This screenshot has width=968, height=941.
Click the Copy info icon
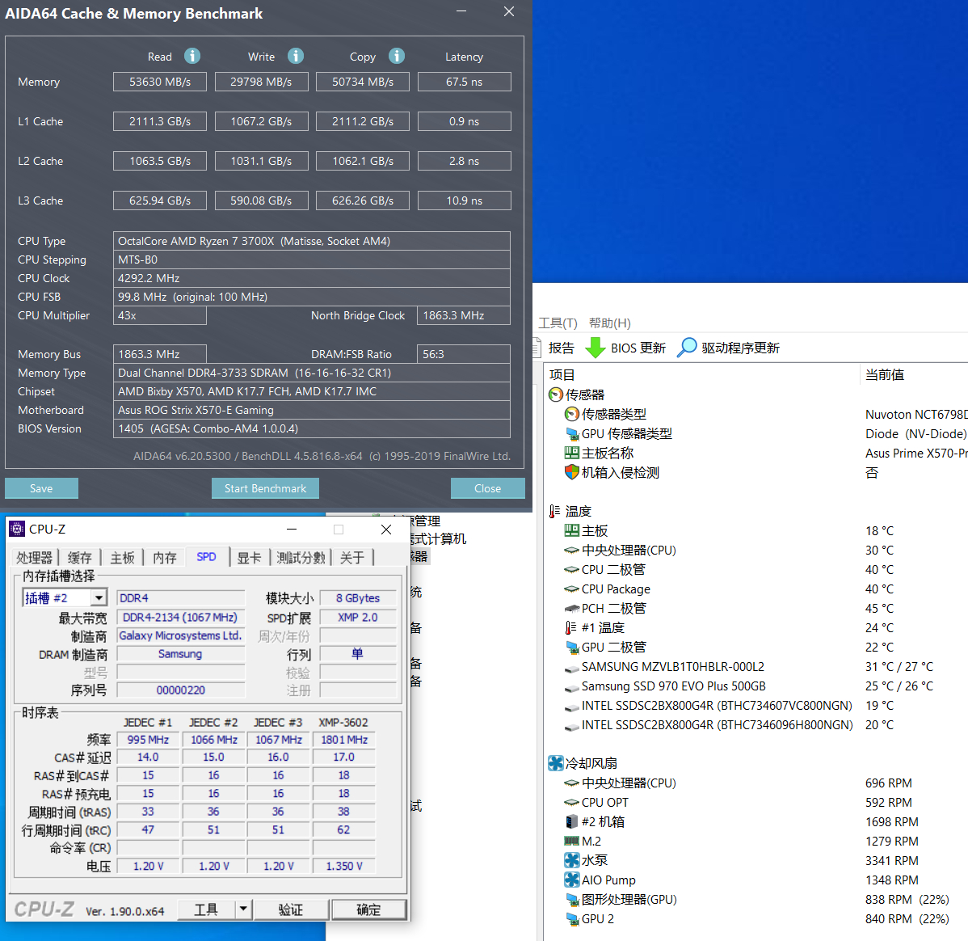pyautogui.click(x=397, y=57)
